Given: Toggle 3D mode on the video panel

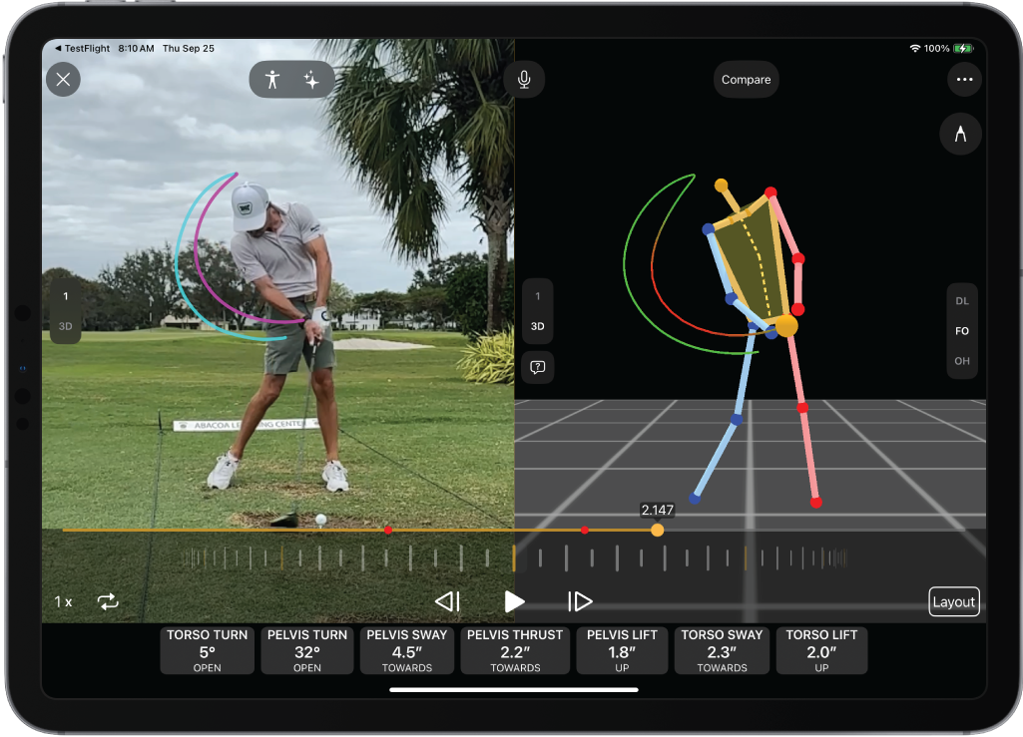Looking at the screenshot, I should (66, 326).
